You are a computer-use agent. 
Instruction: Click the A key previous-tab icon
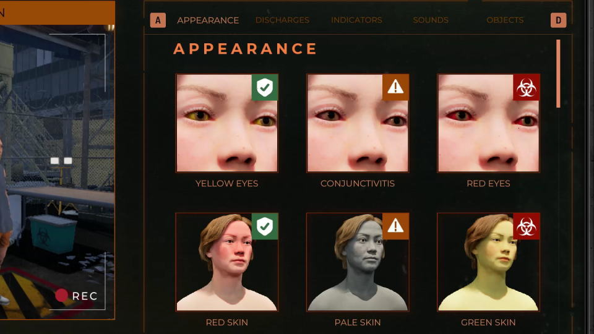(x=158, y=20)
